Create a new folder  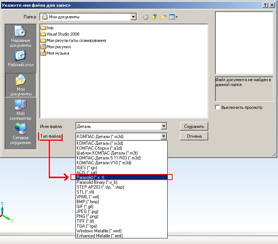point(163,17)
